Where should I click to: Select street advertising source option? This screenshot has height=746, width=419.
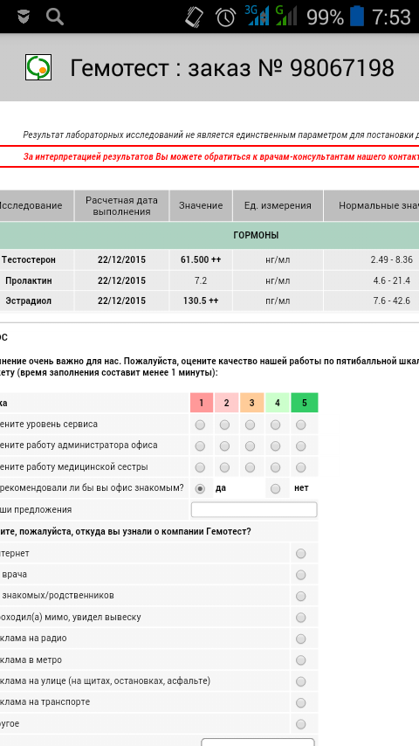pos(300,681)
